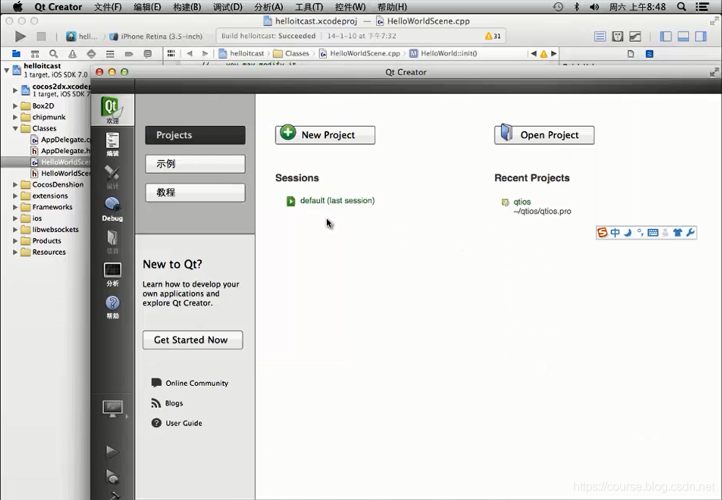Screen dimensions: 722x500
Task: Go forward in Xcode editor history
Action: tap(205, 53)
